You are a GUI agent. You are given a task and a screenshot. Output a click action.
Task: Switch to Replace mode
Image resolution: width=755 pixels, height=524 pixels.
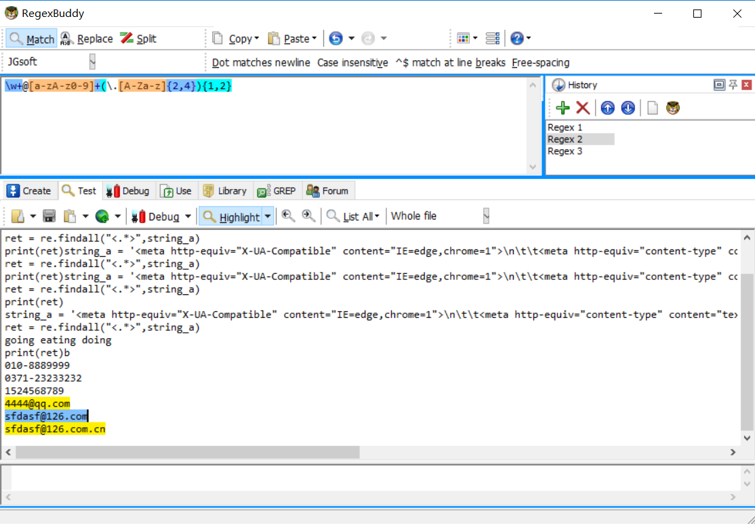(87, 39)
